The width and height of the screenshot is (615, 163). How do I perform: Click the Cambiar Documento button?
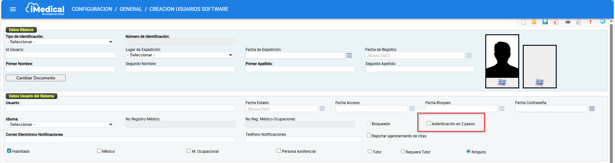(x=36, y=78)
